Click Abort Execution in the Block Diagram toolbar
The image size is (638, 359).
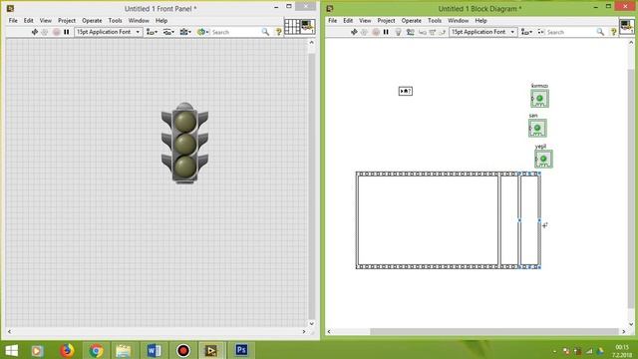point(376,32)
